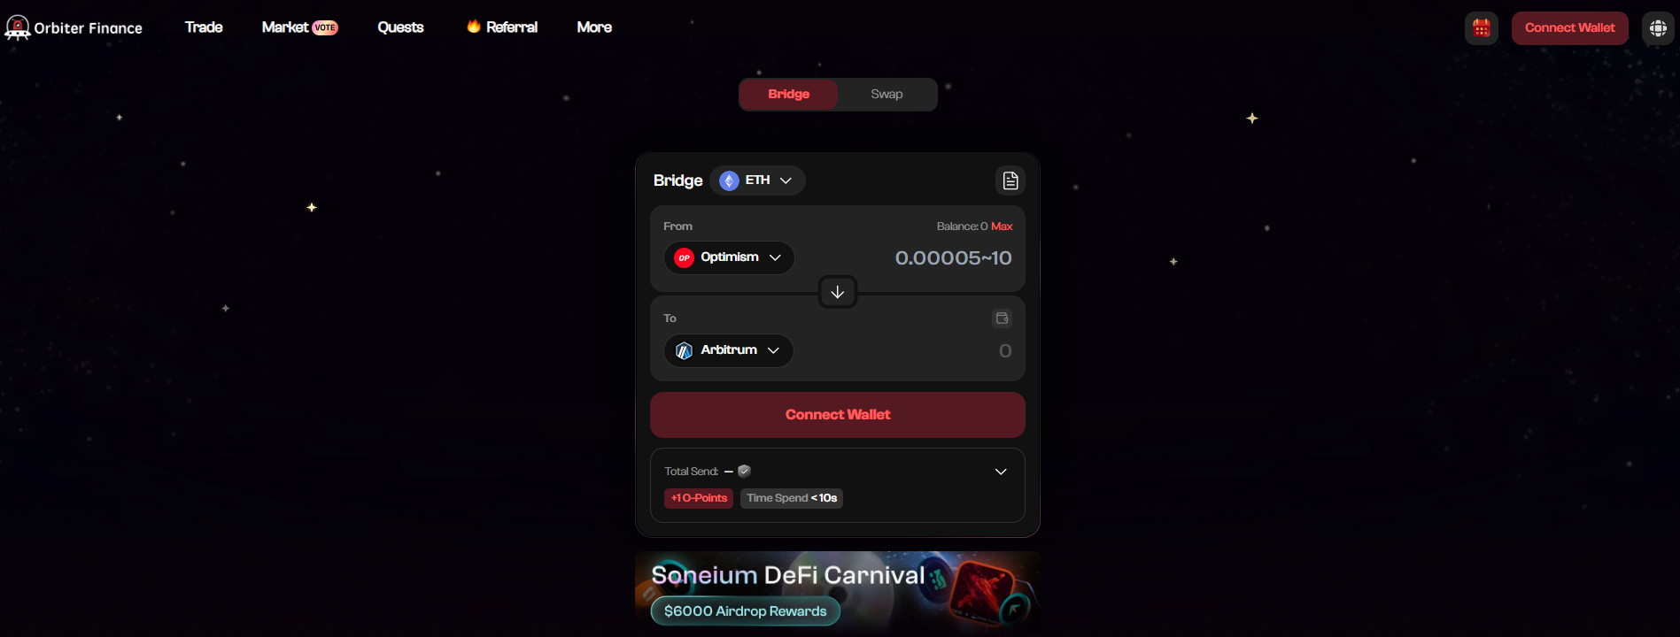Image resolution: width=1680 pixels, height=637 pixels.
Task: Open the ETH token dropdown
Action: click(x=757, y=180)
